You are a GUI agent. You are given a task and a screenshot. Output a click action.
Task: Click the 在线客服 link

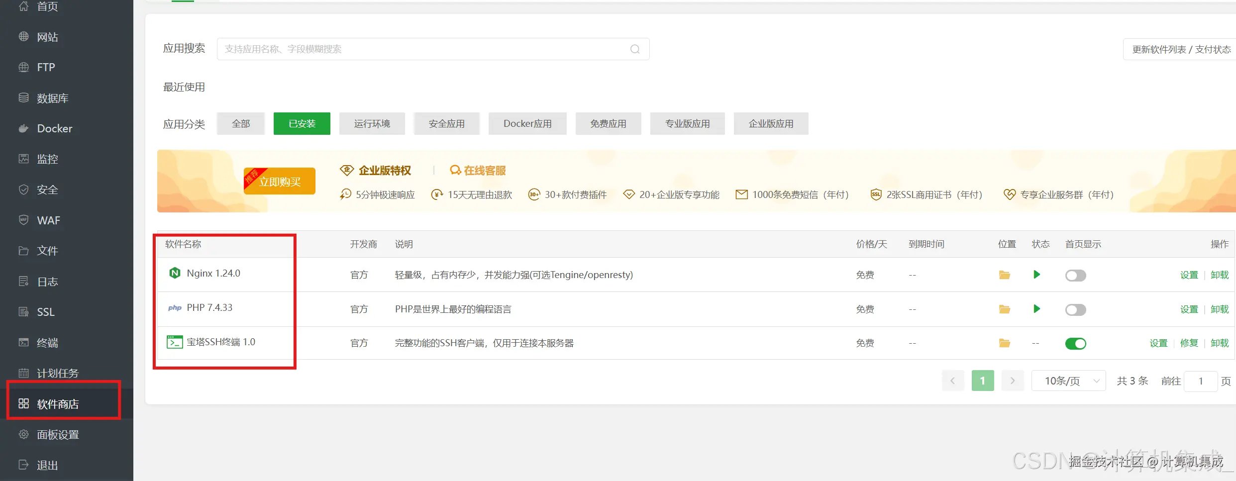coord(478,171)
